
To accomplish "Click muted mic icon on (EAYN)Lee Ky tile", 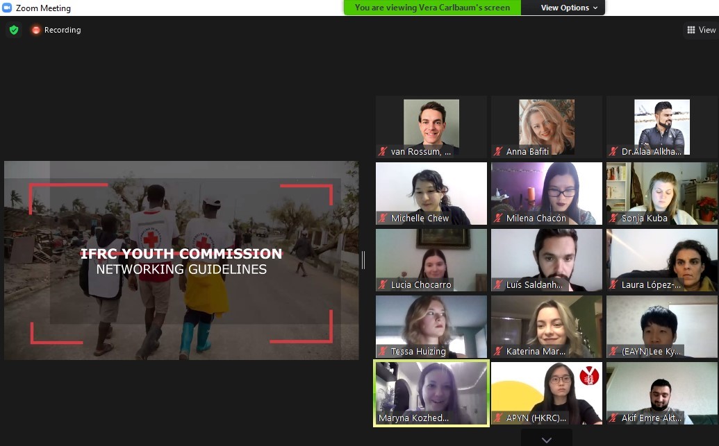I will click(613, 351).
